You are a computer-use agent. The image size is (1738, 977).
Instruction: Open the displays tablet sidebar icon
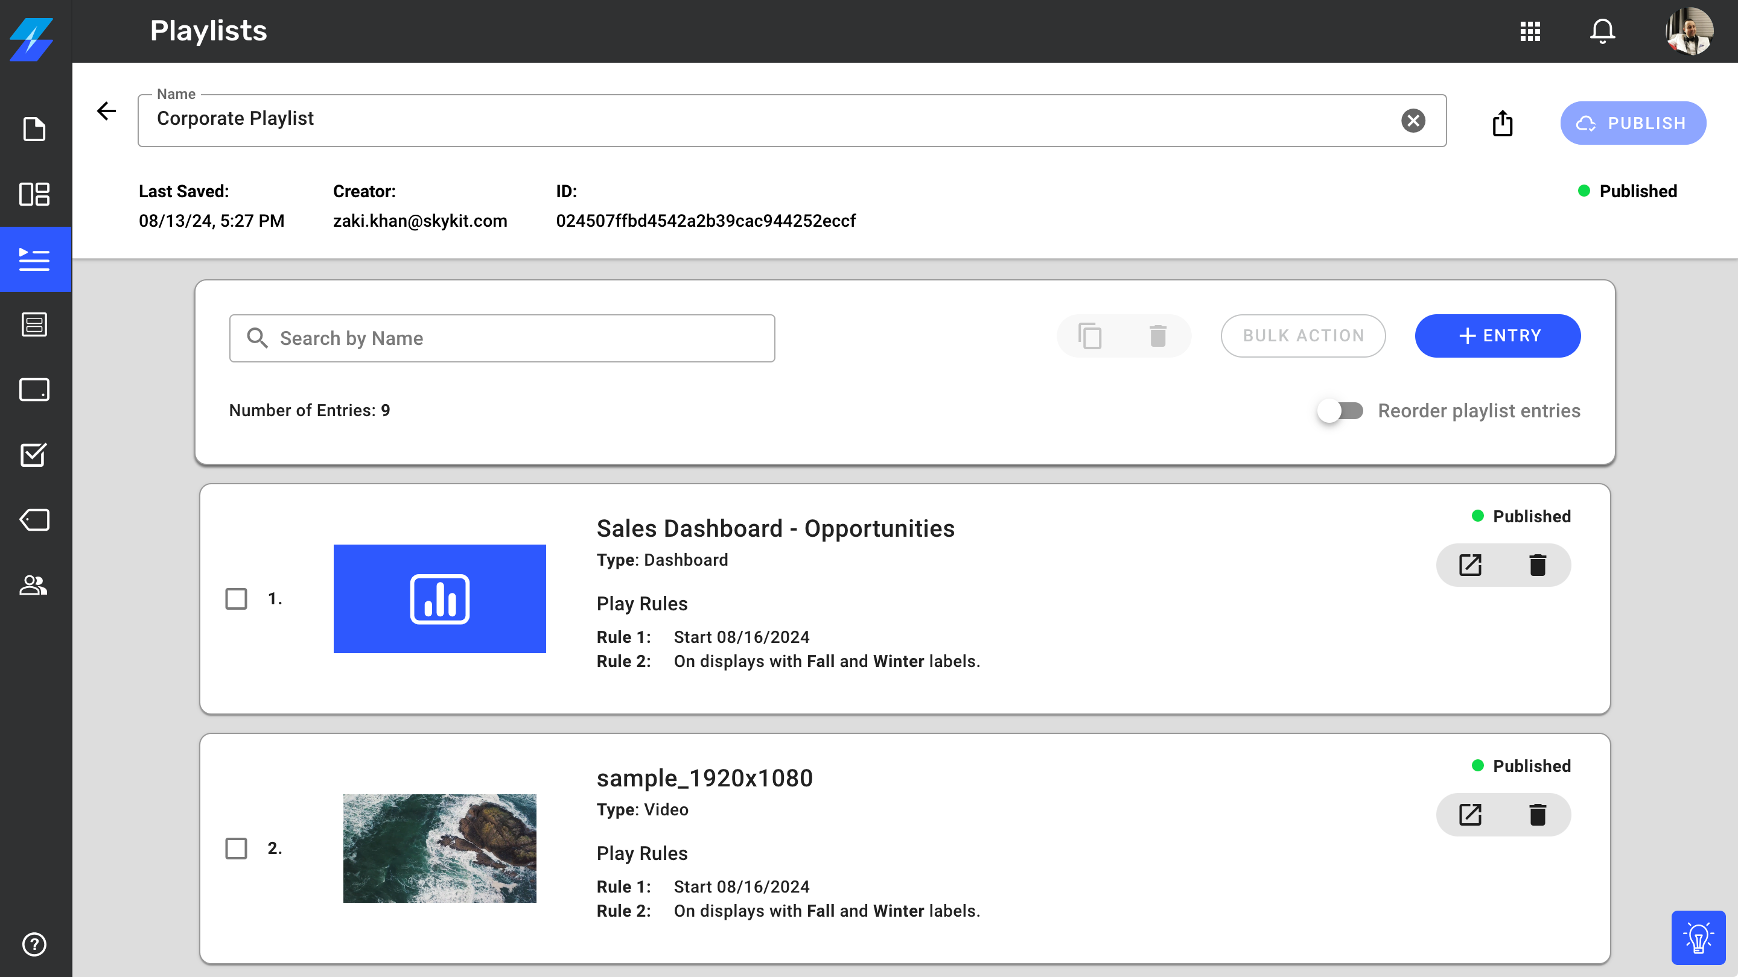(34, 390)
